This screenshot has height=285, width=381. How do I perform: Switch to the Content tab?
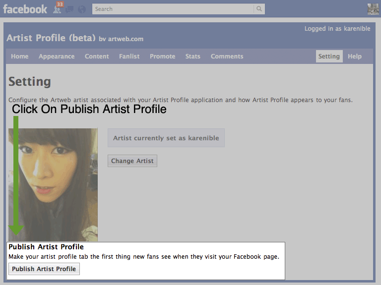[97, 57]
